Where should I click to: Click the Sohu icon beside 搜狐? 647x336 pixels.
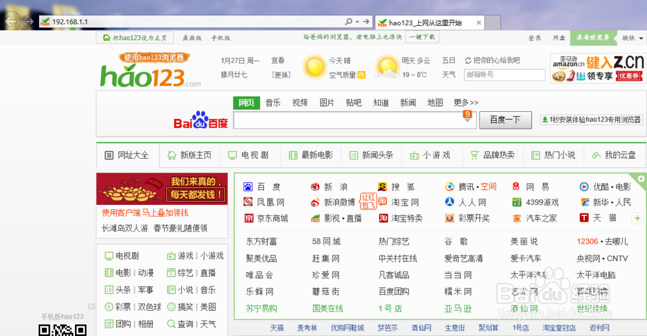pyautogui.click(x=382, y=187)
